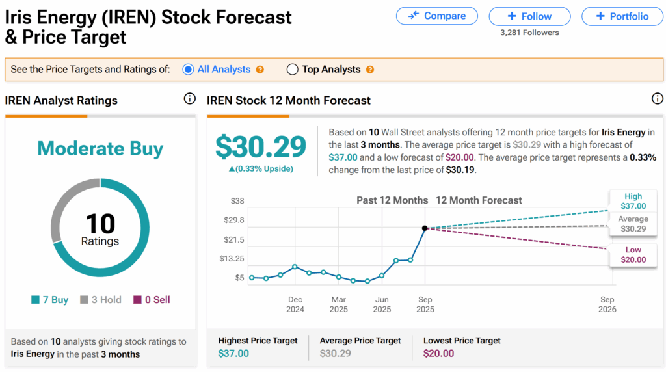Image resolution: width=666 pixels, height=372 pixels.
Task: Add the stock using the Portfolio button
Action: click(622, 16)
